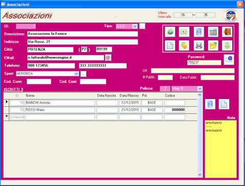Click the Pol. cell BASE in ROSSI row
The image size is (245, 186).
[x=152, y=110]
